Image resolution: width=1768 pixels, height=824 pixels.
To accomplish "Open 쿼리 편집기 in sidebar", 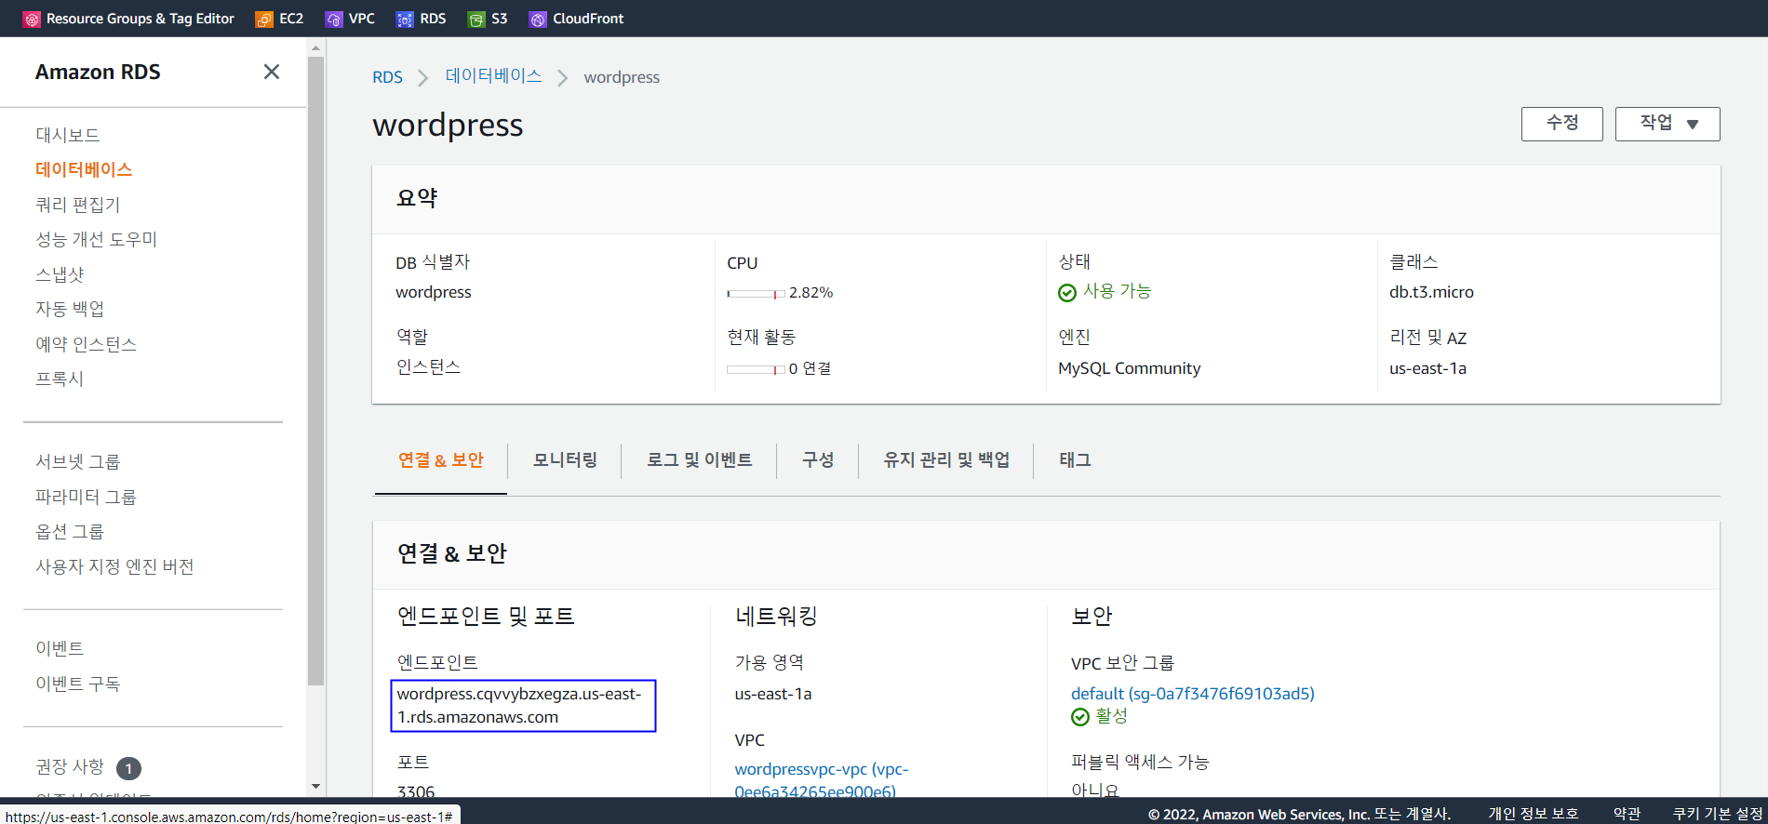I will 78,205.
